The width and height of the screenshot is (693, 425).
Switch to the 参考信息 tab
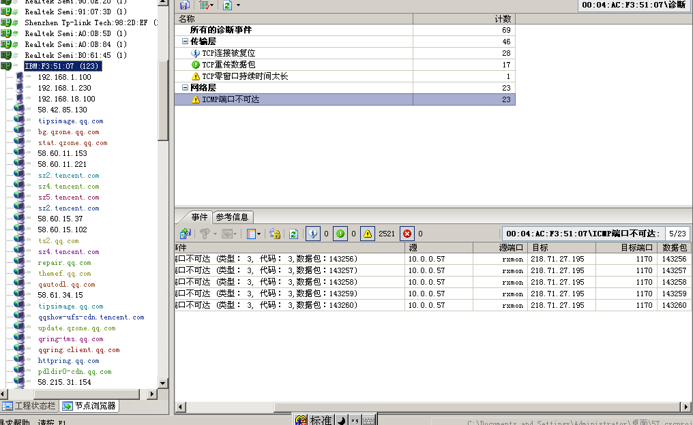(233, 217)
